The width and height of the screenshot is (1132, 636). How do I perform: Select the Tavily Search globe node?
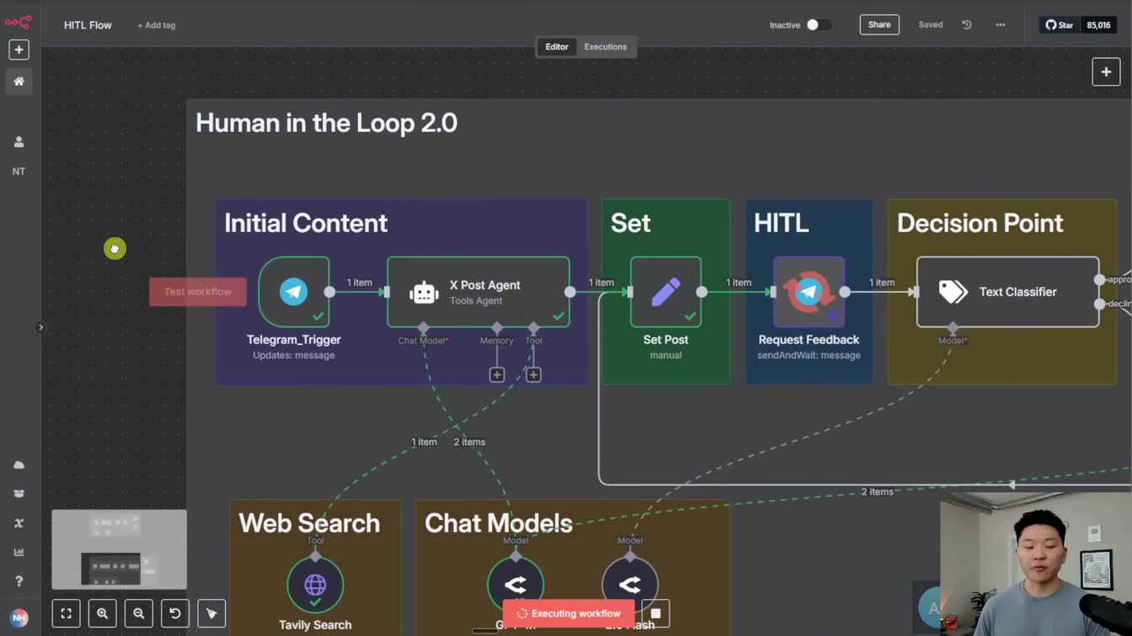click(x=315, y=585)
